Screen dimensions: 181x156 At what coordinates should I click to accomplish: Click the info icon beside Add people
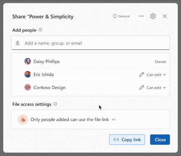pos(40,30)
